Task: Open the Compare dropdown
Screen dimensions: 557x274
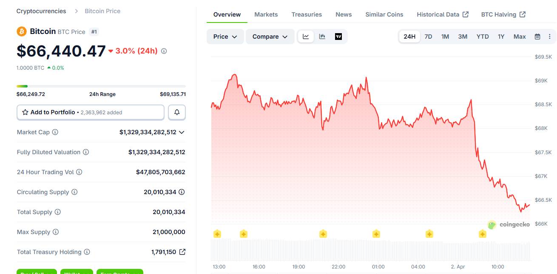Action: [270, 37]
